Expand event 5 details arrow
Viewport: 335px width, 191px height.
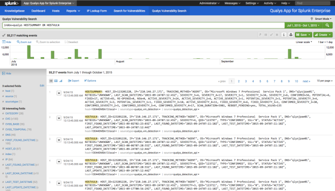point(59,183)
